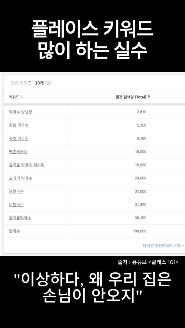Viewport: 185px width, 328px height.
Task: Select the keyword 칼국수
Action: pos(14,231)
